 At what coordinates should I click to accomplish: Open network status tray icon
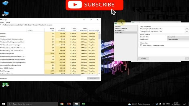157,104
